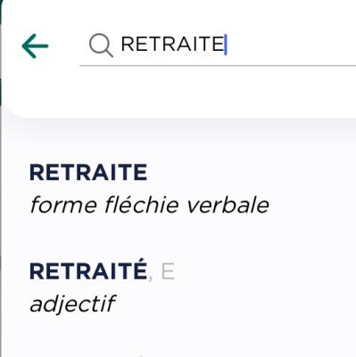Click the greyed "E" feminine suffix
This screenshot has height=357, width=356.
click(x=168, y=271)
